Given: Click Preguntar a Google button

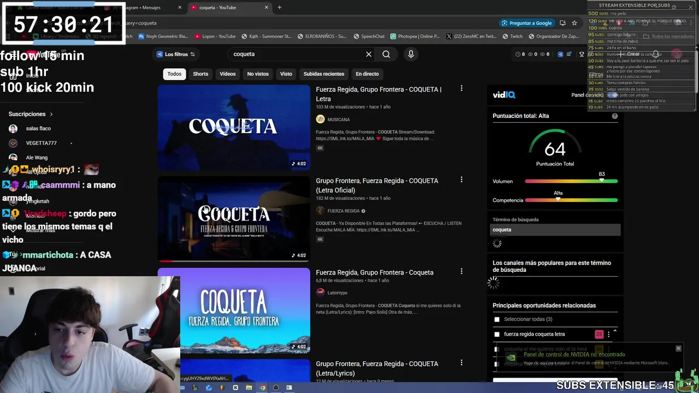Looking at the screenshot, I should pos(526,23).
